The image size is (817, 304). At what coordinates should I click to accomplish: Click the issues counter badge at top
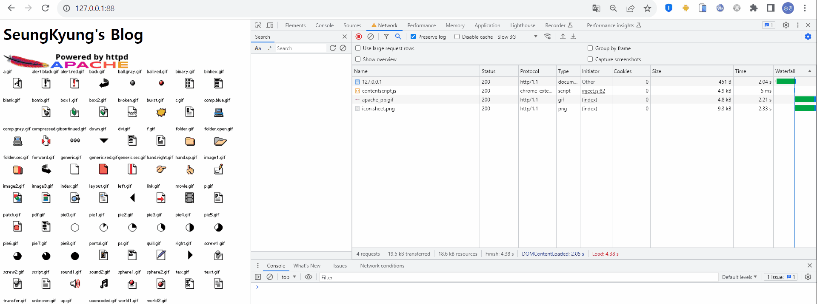(x=768, y=25)
